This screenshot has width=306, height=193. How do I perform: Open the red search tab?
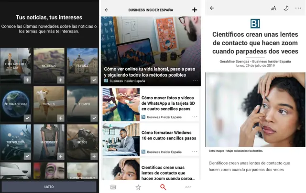pos(163,187)
